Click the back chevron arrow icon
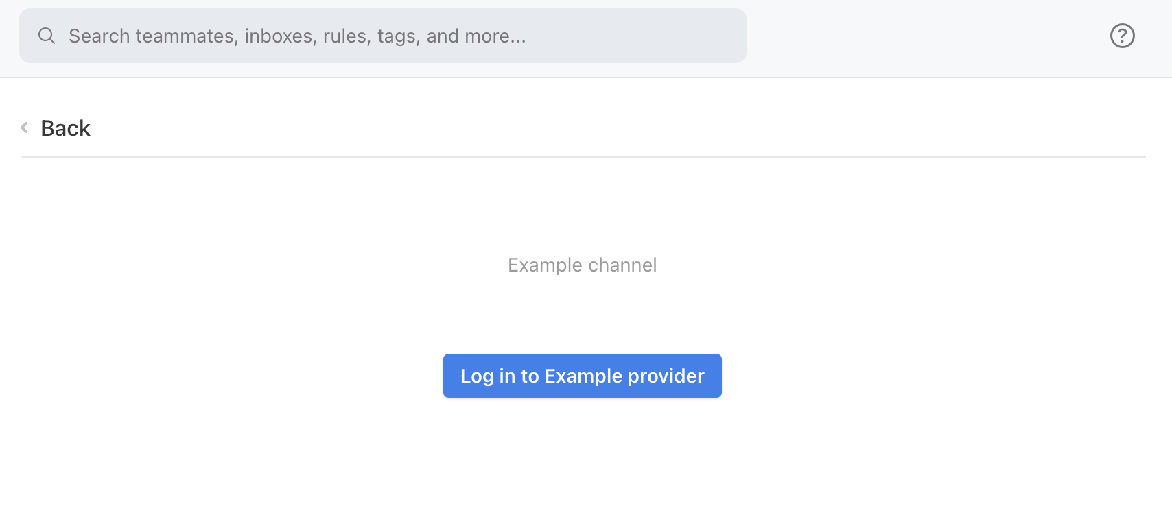Viewport: 1172px width, 517px height. pyautogui.click(x=25, y=128)
